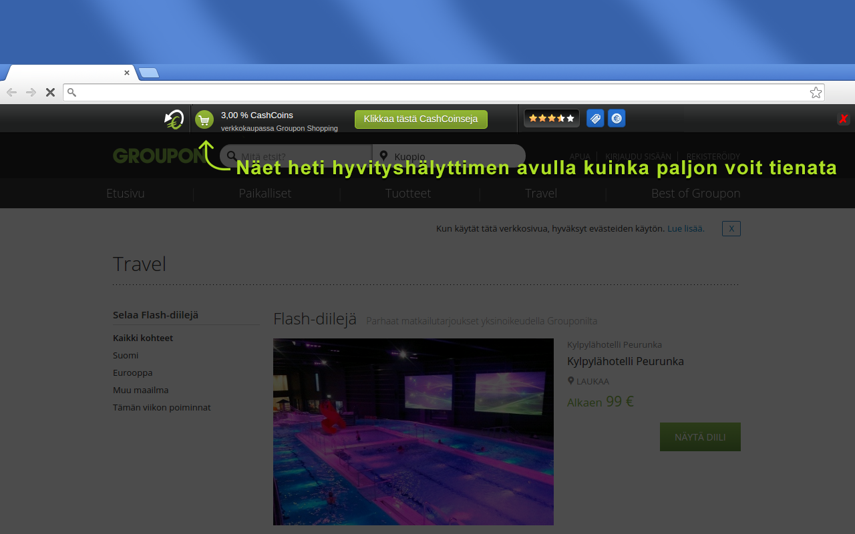Click the Alkaen 99 € price
The height and width of the screenshot is (534, 855).
tap(601, 402)
